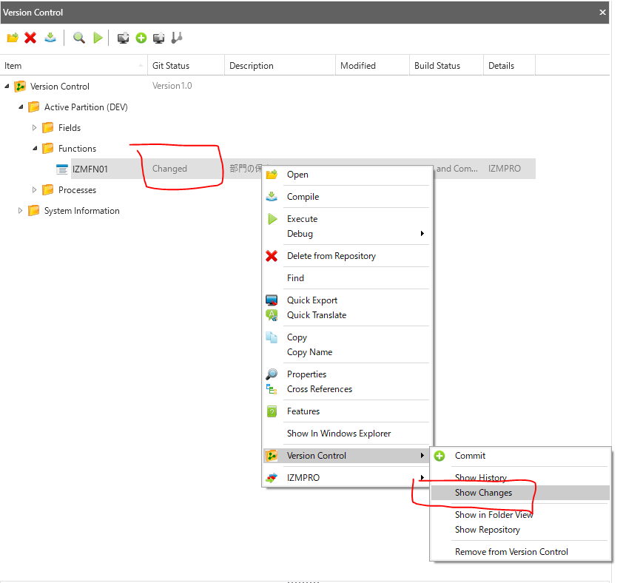Close the Version Control panel
This screenshot has width=623, height=583.
[x=602, y=13]
